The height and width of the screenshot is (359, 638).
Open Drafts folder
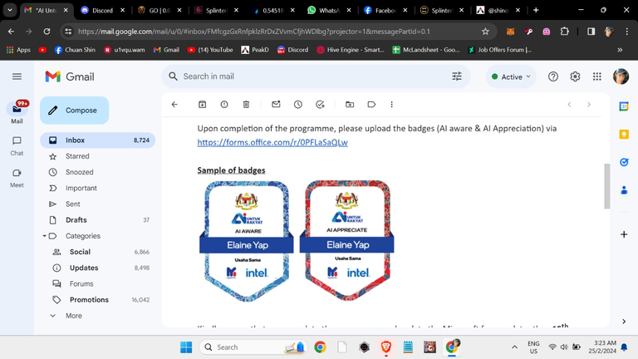point(98,220)
